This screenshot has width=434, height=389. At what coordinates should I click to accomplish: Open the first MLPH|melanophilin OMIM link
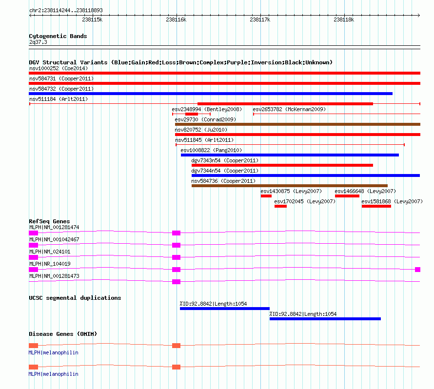tap(54, 352)
